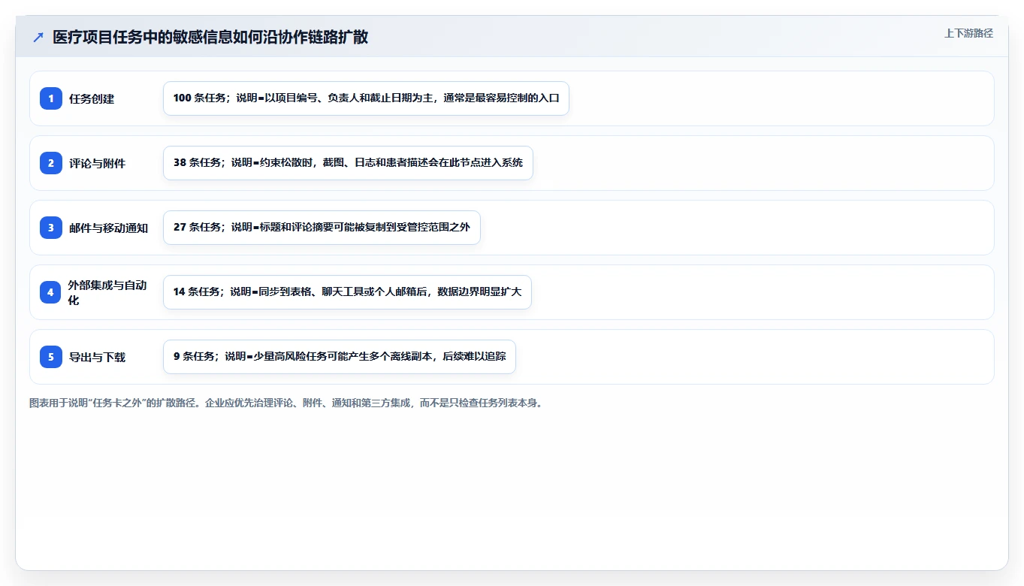Click the 上下游路径 label in the header

[x=968, y=33]
